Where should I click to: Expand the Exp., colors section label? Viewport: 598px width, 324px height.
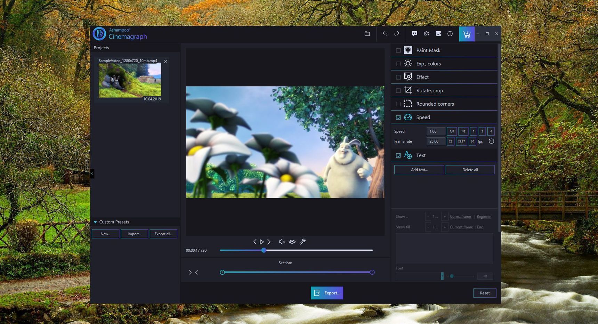point(429,64)
